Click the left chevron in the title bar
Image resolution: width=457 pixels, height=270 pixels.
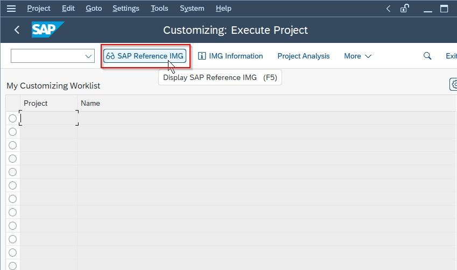pos(388,9)
